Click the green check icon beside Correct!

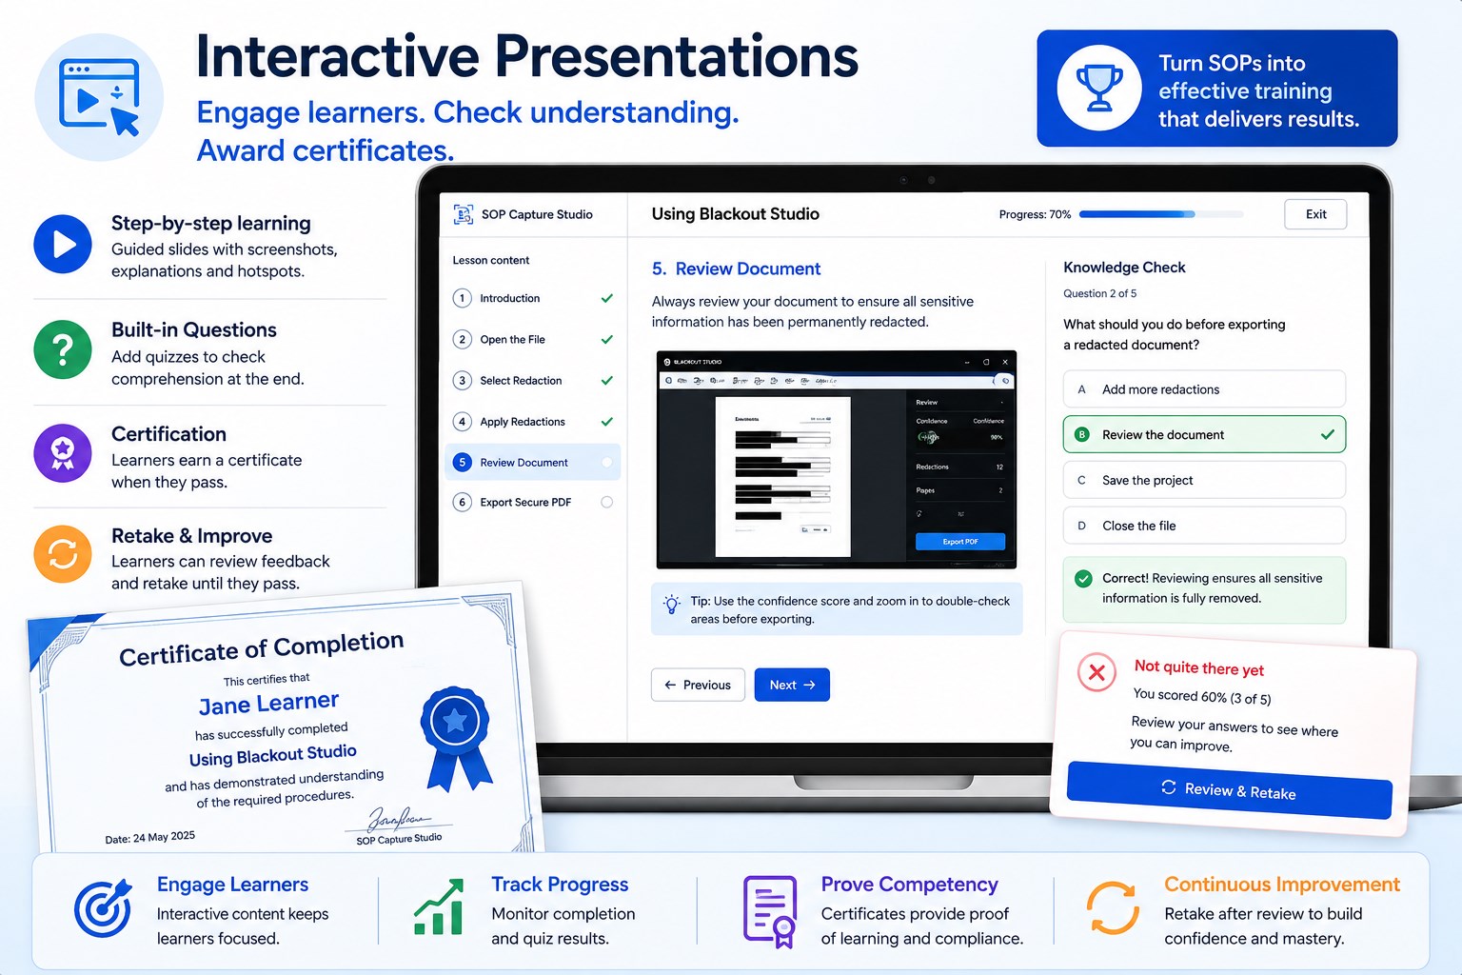click(1083, 578)
